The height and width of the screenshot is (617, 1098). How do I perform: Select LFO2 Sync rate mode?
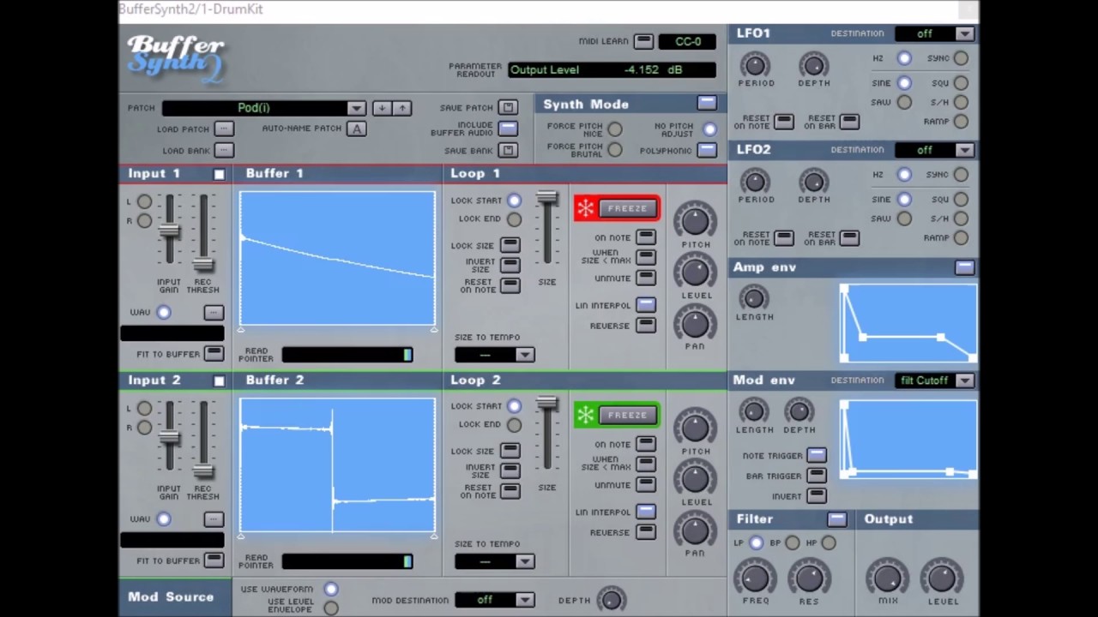coord(961,175)
